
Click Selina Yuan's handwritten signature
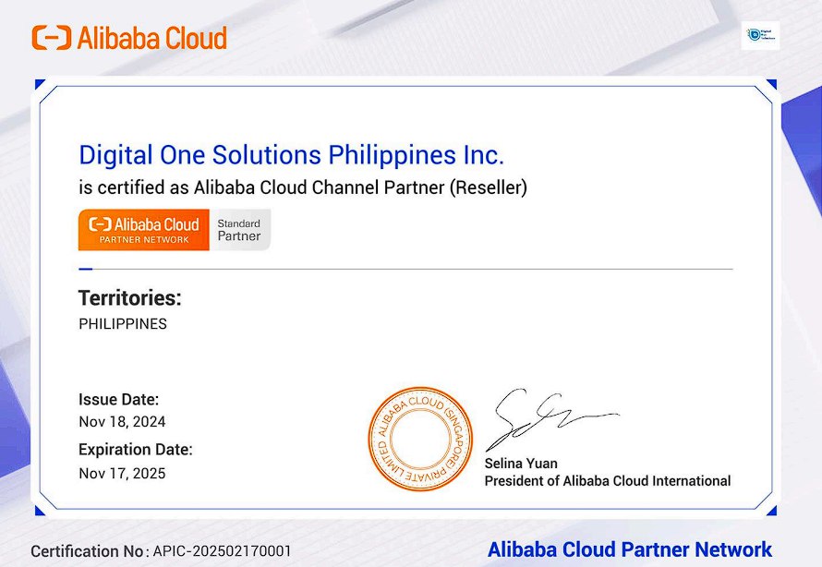[x=550, y=419]
